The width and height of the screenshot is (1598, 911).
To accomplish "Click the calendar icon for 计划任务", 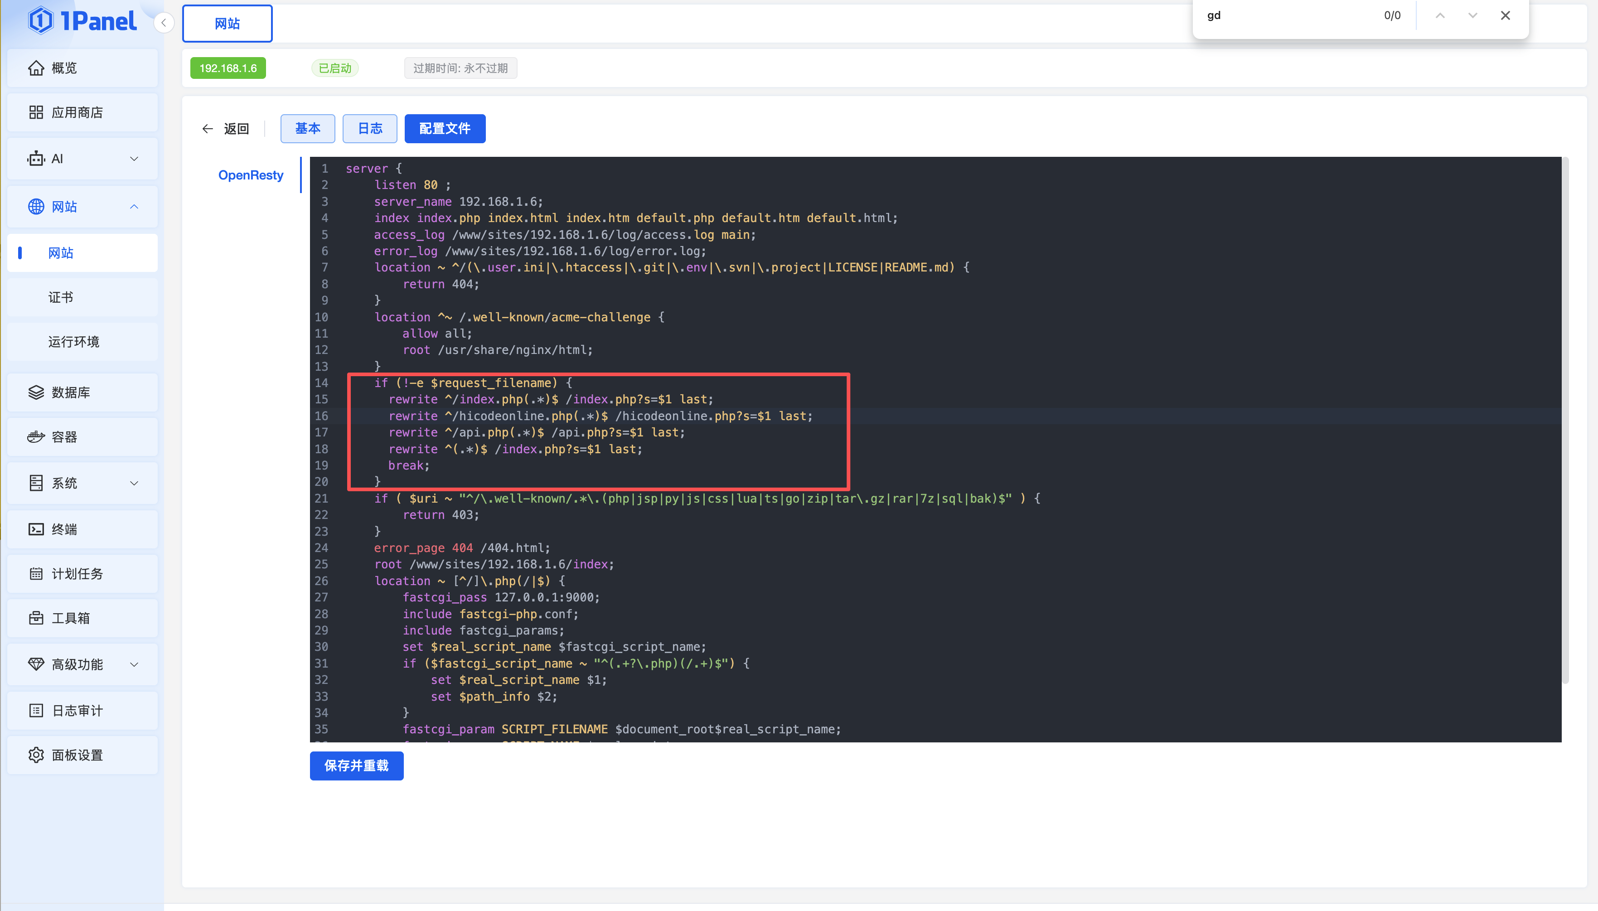I will pos(36,574).
